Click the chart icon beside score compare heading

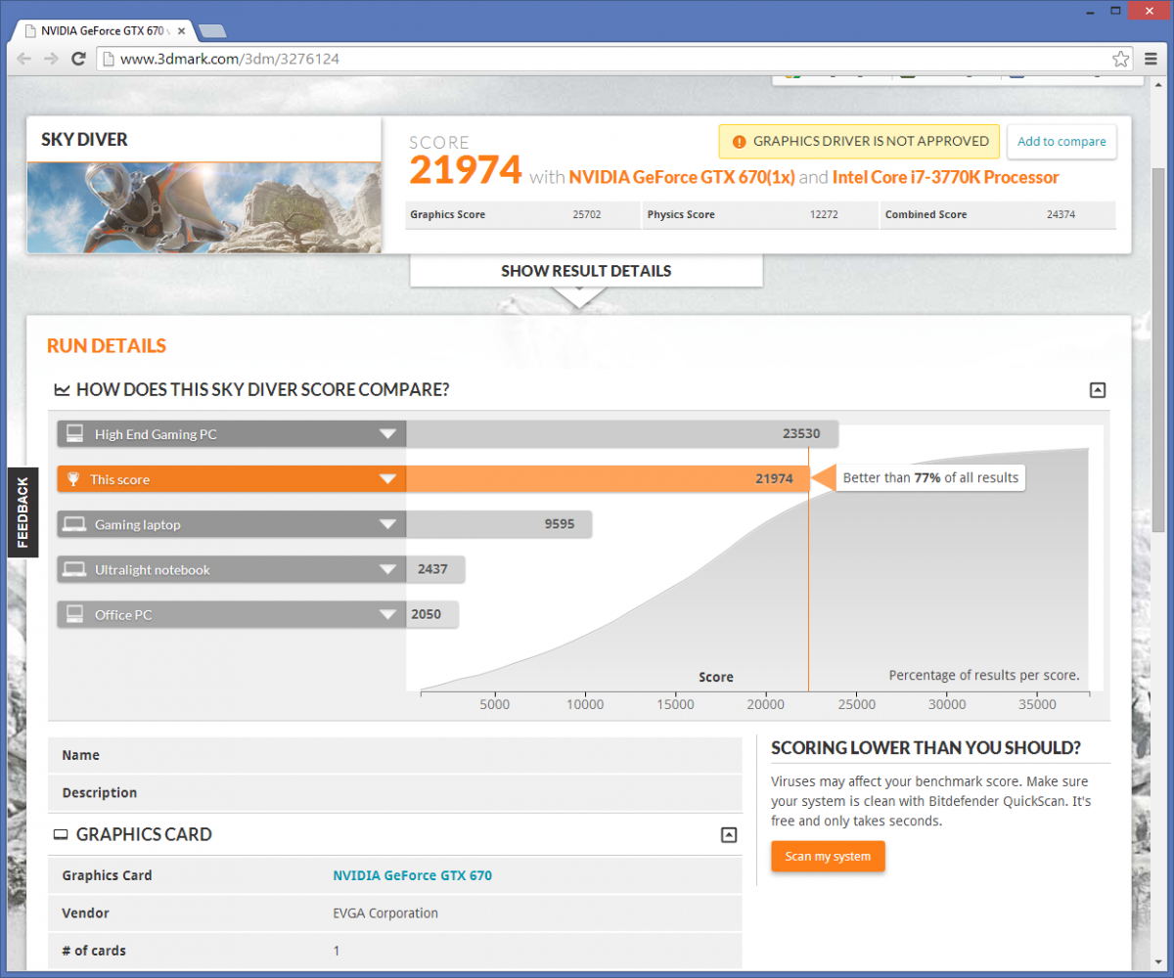click(x=62, y=389)
